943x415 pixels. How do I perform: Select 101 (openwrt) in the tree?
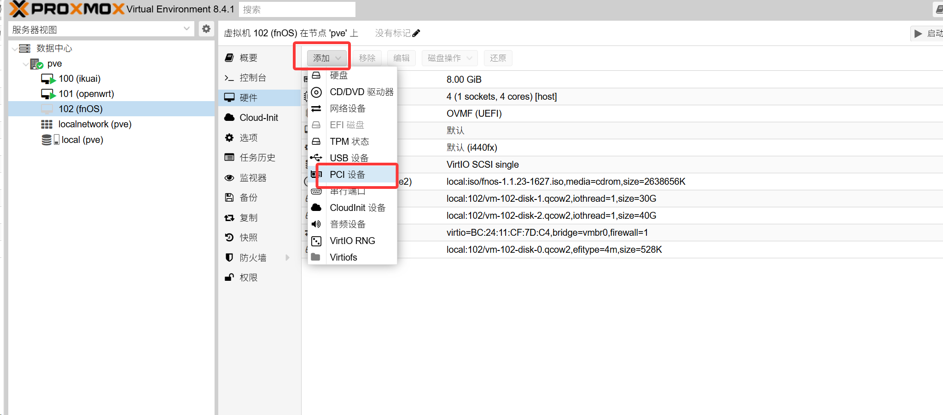(86, 94)
